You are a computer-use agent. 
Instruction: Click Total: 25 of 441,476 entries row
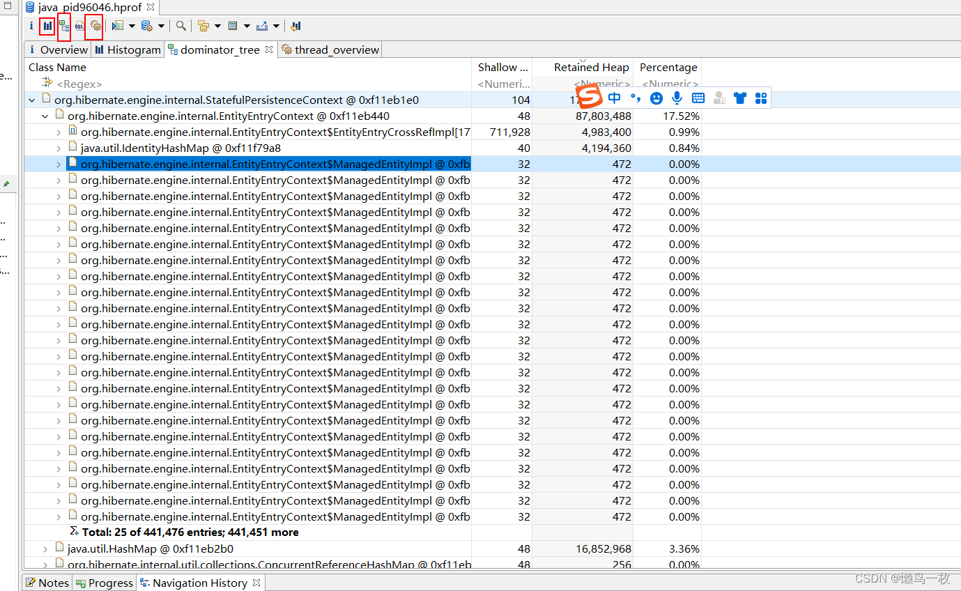click(x=191, y=532)
